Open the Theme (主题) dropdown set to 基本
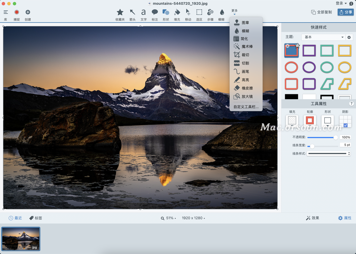 [x=323, y=37]
